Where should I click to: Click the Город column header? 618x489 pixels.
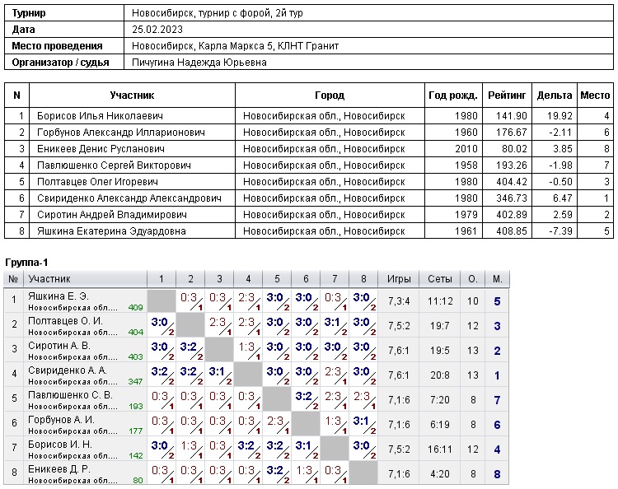330,95
